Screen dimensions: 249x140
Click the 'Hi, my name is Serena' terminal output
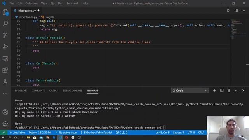click(45, 116)
